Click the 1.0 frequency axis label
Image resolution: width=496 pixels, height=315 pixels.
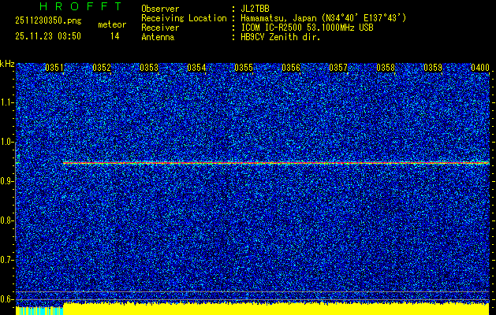pos(7,142)
